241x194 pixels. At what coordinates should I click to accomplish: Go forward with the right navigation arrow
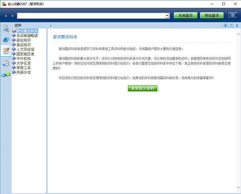click(x=12, y=16)
